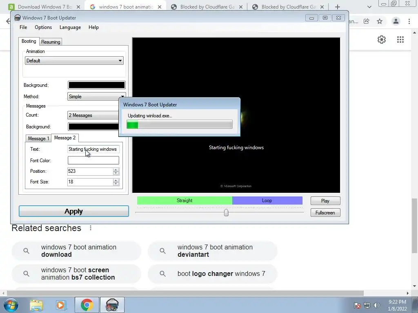Viewport: 418px width, 313px height.
Task: Select the Message 1 tab
Action: (x=39, y=139)
